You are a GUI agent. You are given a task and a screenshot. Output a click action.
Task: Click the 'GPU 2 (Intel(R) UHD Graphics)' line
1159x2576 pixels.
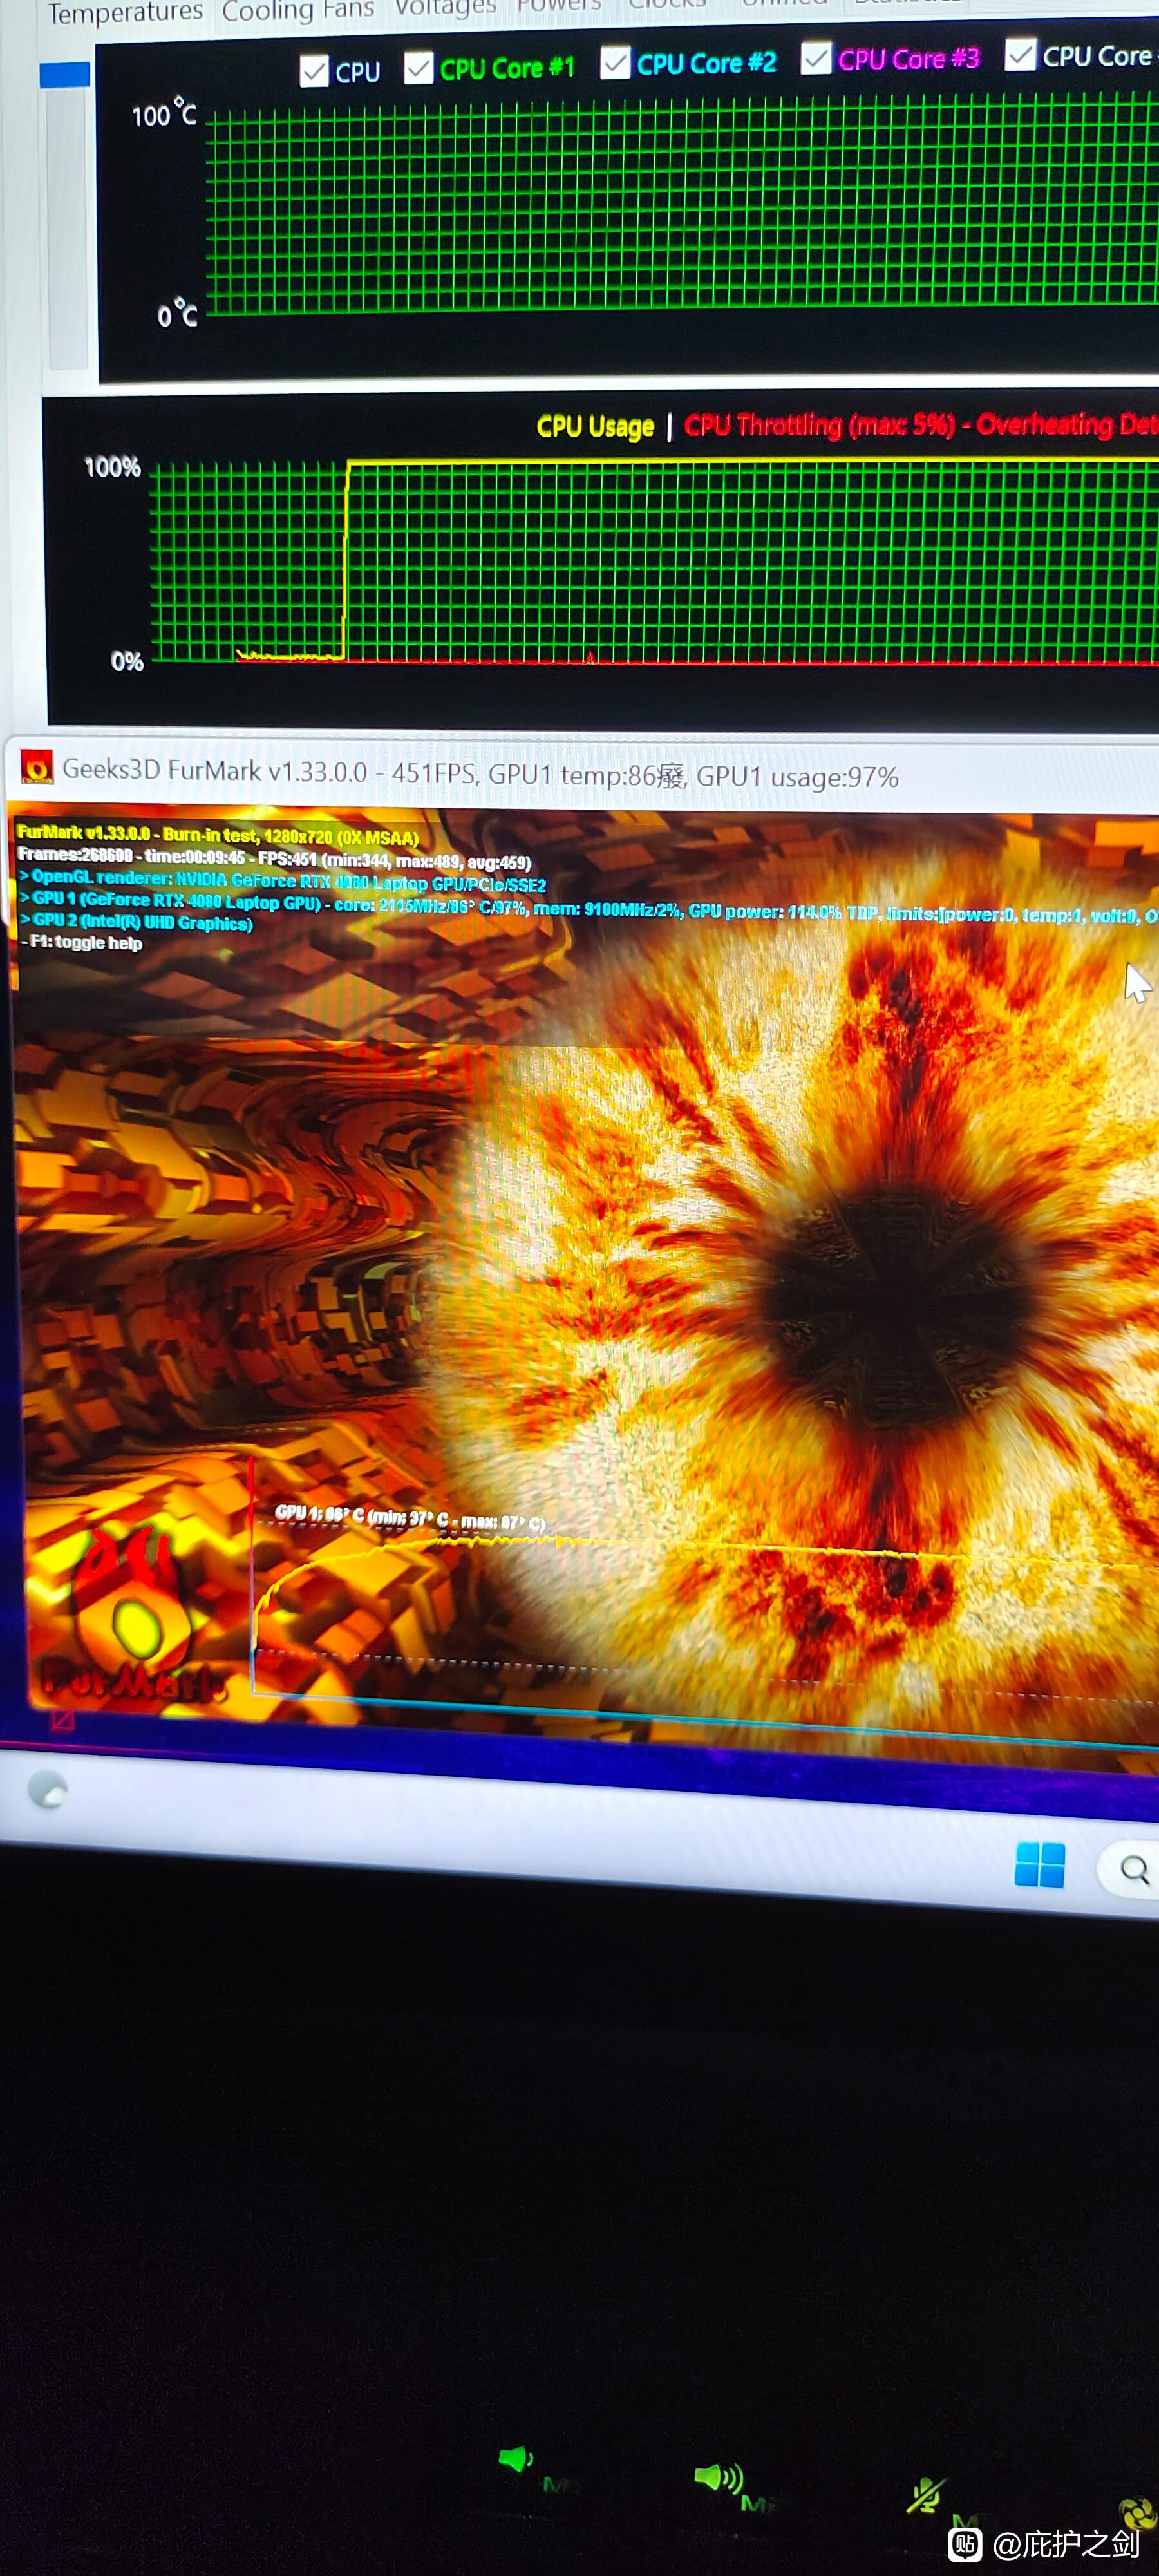pyautogui.click(x=137, y=922)
